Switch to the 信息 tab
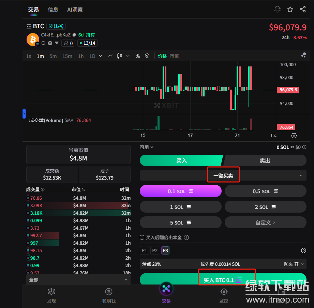Viewport: 314px width, 308px height. coord(53,10)
